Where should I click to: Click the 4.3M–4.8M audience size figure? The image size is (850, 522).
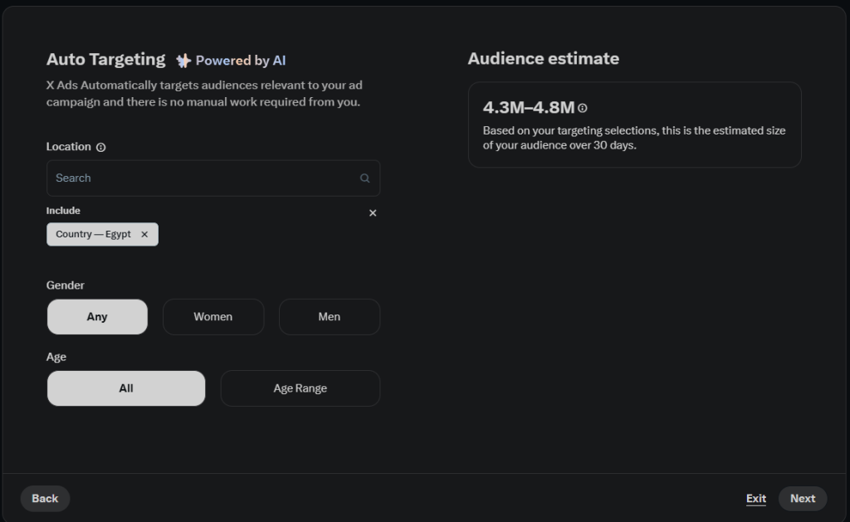click(529, 107)
